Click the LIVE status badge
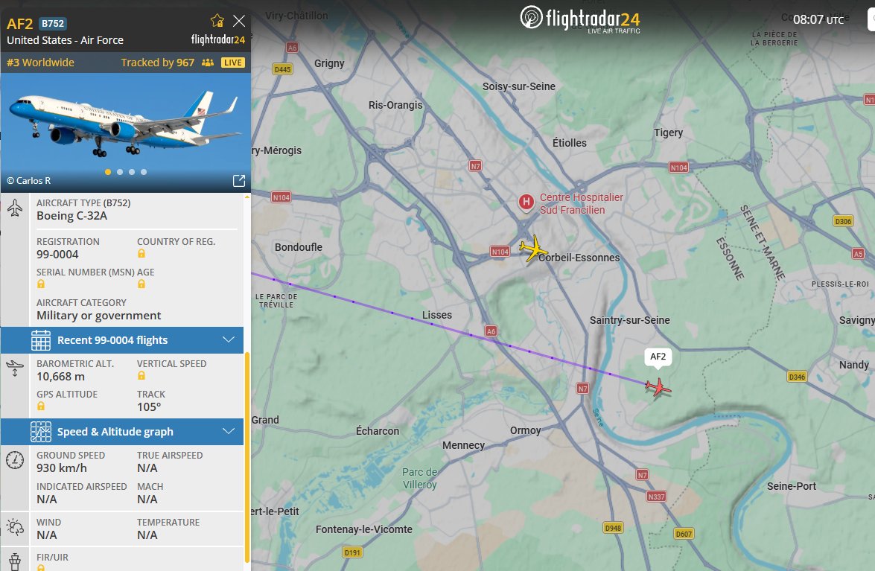The width and height of the screenshot is (875, 571). click(232, 63)
